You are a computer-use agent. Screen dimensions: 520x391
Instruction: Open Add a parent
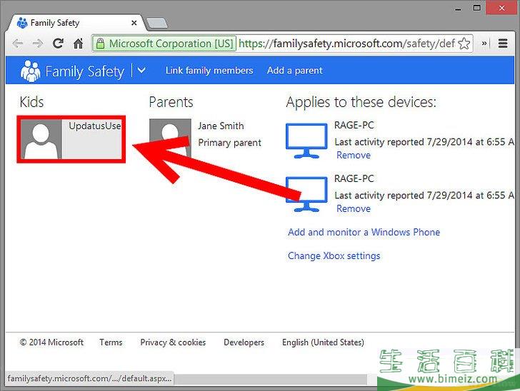(295, 70)
